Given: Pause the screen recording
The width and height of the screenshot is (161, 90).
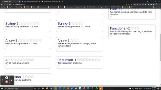Looking at the screenshot, I should tap(7, 78).
